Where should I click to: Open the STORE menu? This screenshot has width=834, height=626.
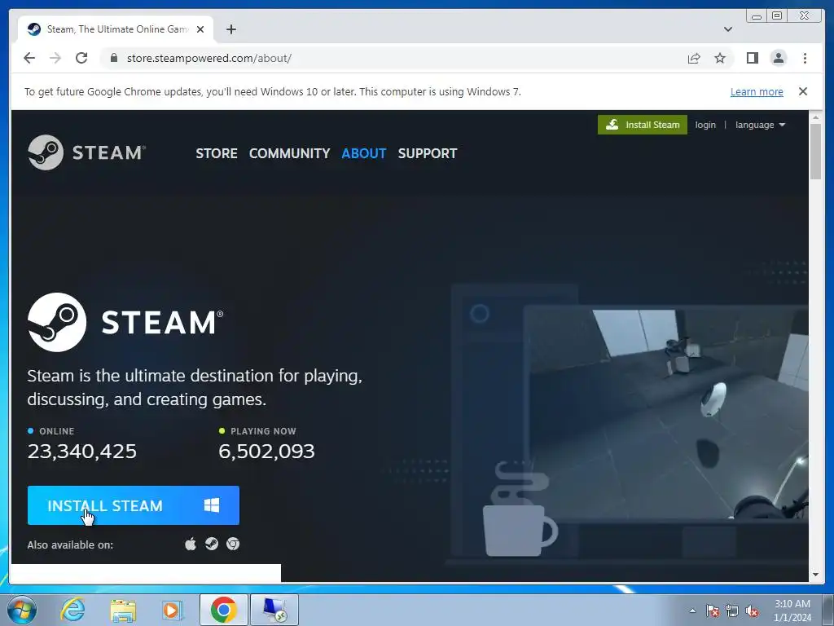click(x=217, y=153)
